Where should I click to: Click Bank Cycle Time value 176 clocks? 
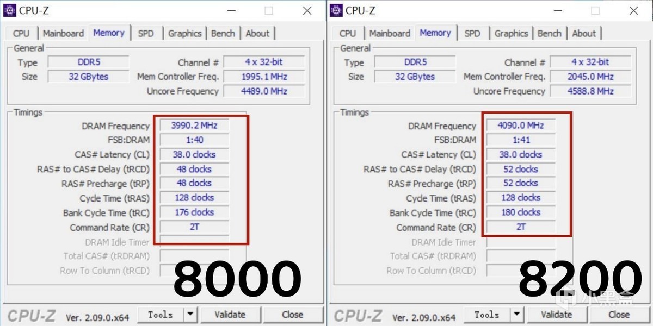click(194, 212)
